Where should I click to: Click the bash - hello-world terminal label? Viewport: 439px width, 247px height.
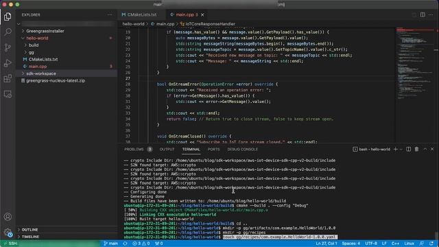click(x=372, y=150)
